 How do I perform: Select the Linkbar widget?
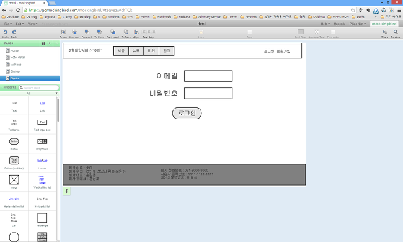click(x=42, y=163)
